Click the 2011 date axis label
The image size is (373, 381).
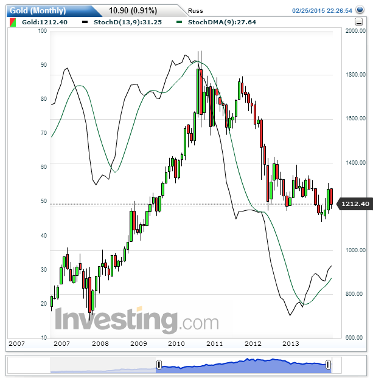tap(215, 343)
